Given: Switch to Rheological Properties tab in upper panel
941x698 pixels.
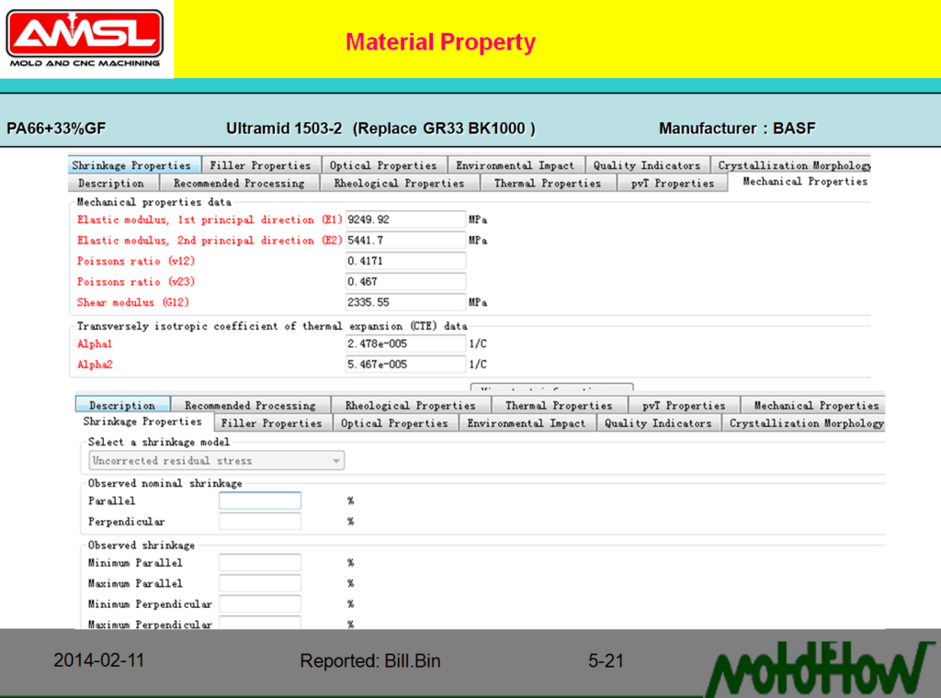Looking at the screenshot, I should point(399,183).
